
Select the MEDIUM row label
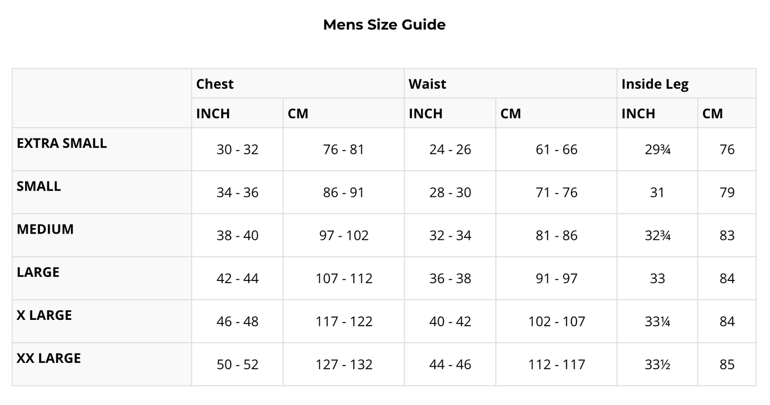45,229
